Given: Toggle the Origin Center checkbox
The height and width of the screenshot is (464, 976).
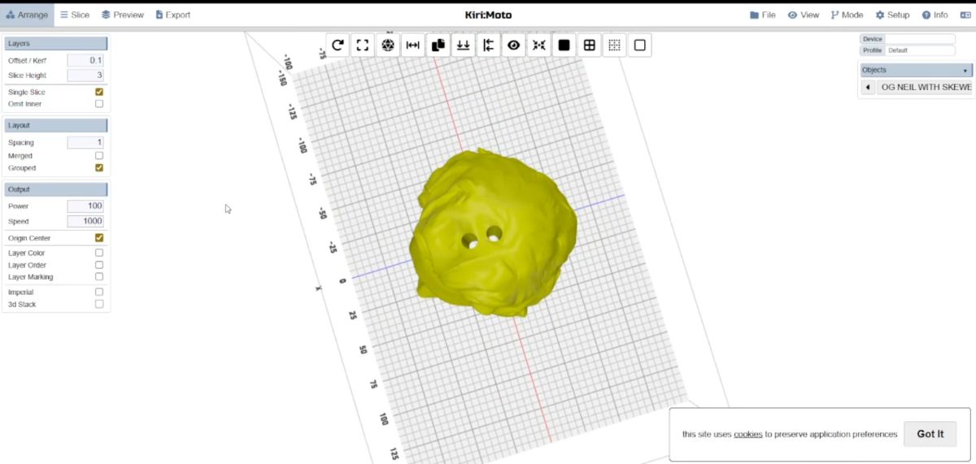Looking at the screenshot, I should pyautogui.click(x=99, y=238).
